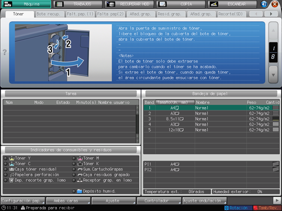Select tray 3 8.5x11 row
This screenshot has height=211, width=282.
[x=212, y=119]
